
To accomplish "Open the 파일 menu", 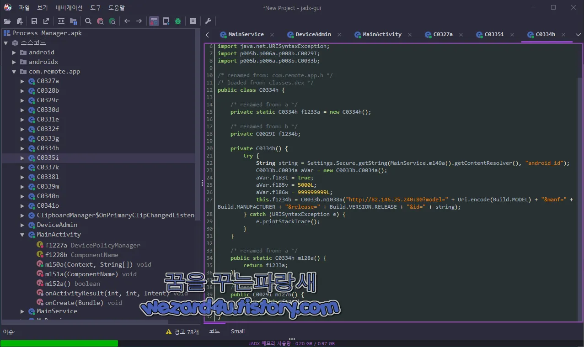I will (24, 8).
